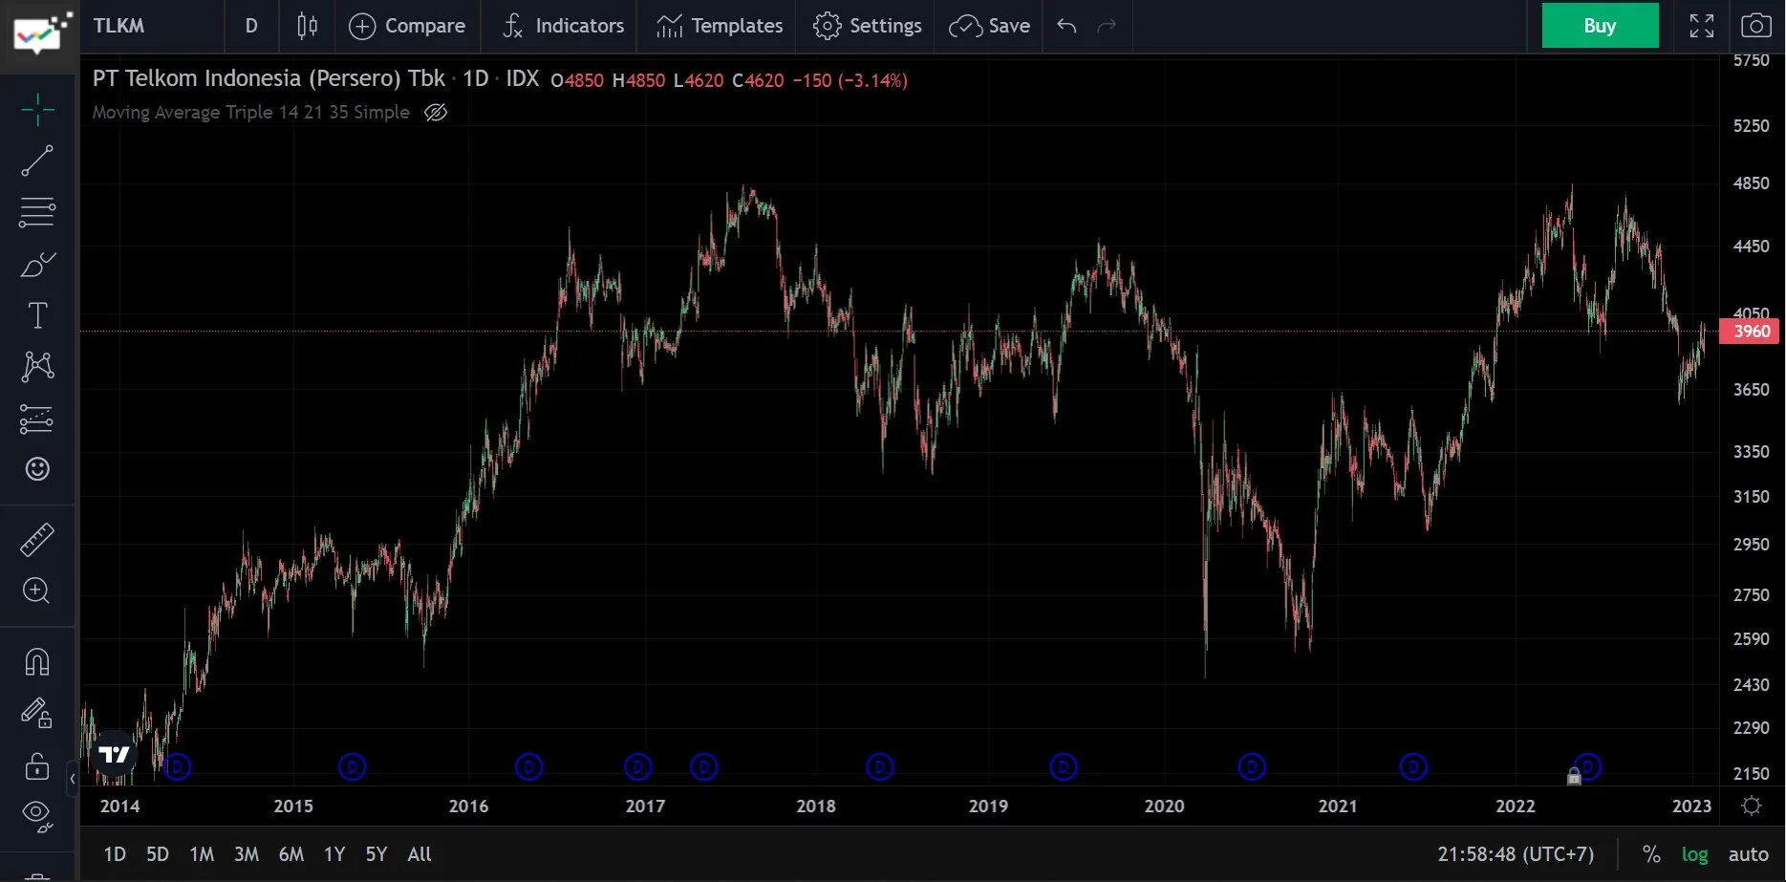Screen dimensions: 1786x882
Task: Click the Moving Average Triple indicator label
Action: pyautogui.click(x=251, y=112)
